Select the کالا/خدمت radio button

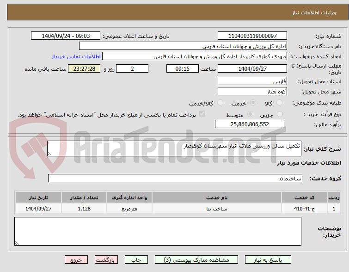click(220, 103)
